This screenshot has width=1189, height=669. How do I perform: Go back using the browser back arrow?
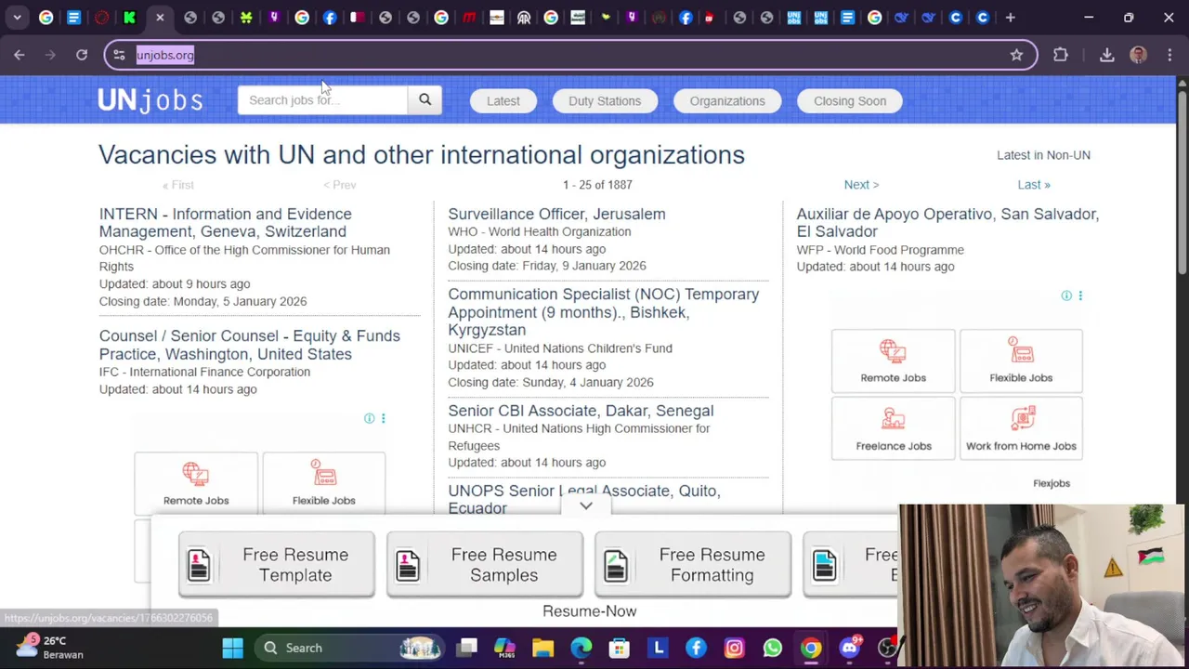(x=19, y=55)
